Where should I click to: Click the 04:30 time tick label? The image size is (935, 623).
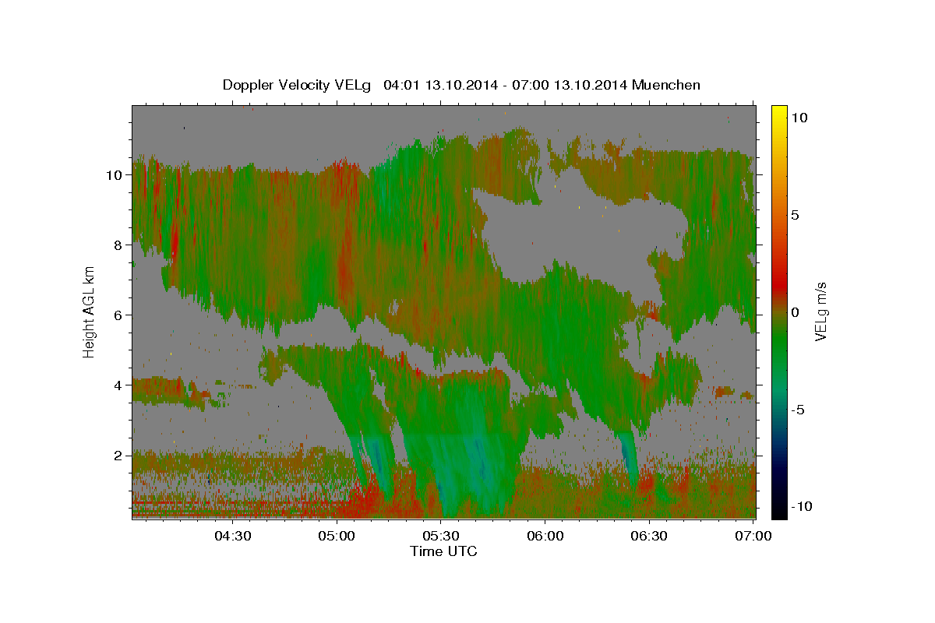click(x=233, y=536)
